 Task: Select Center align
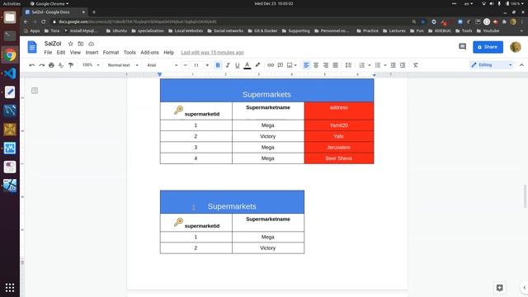pos(316,65)
